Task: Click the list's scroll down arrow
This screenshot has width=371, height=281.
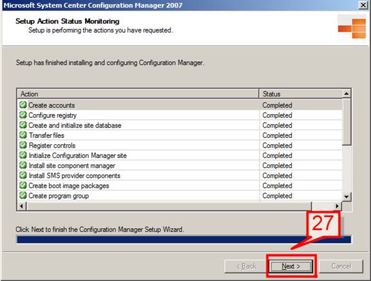Action: click(x=347, y=197)
